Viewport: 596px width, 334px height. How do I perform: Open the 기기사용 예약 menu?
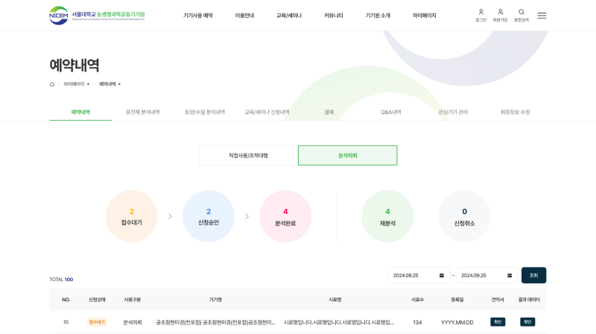coord(198,16)
